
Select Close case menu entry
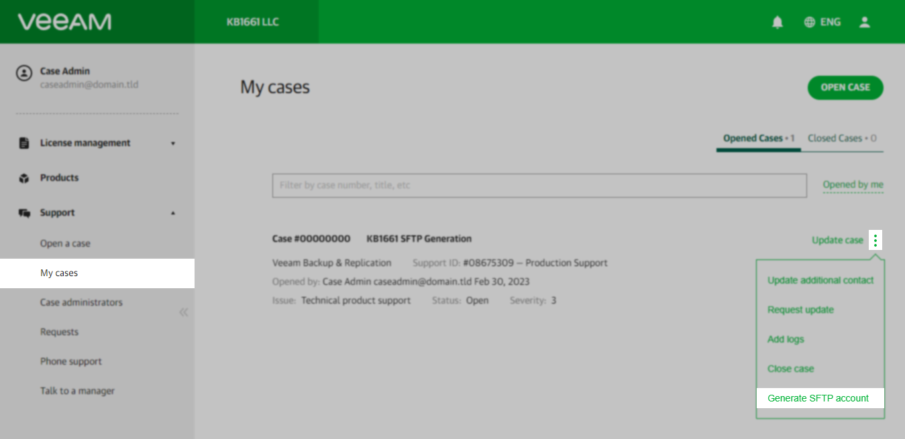[790, 369]
